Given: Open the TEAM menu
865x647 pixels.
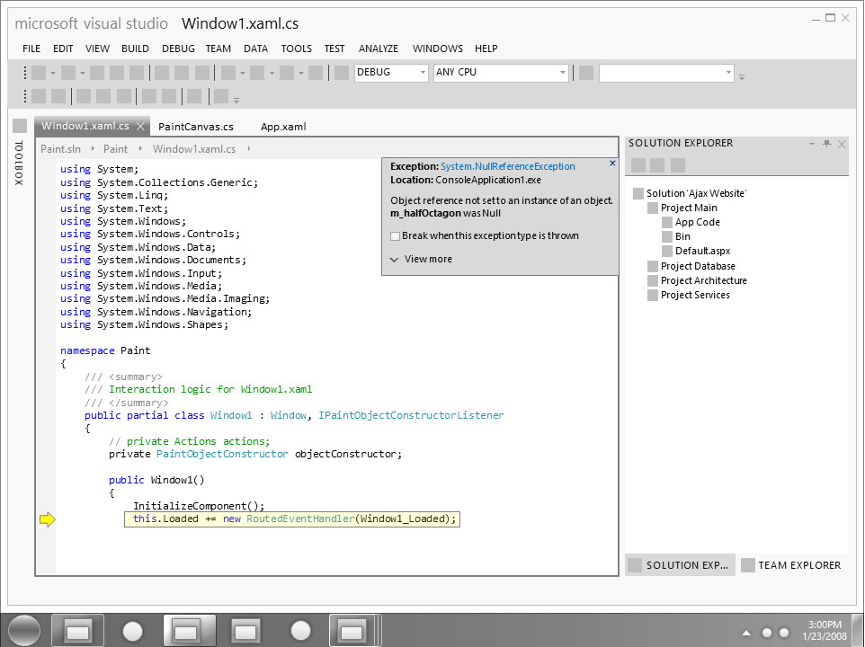Looking at the screenshot, I should pos(218,49).
